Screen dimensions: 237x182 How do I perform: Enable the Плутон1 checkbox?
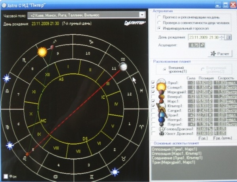pyautogui.click(x=153, y=124)
